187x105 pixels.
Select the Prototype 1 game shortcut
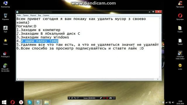coord(5,55)
